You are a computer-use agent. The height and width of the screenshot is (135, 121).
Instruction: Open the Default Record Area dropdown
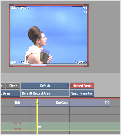[45, 93]
